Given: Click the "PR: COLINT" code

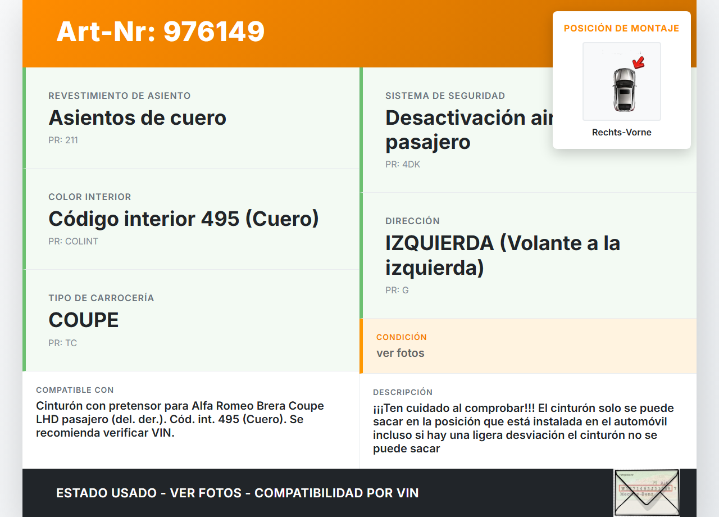Looking at the screenshot, I should [73, 242].
